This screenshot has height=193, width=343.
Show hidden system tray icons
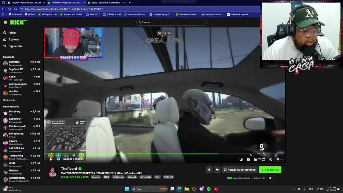[294, 189]
